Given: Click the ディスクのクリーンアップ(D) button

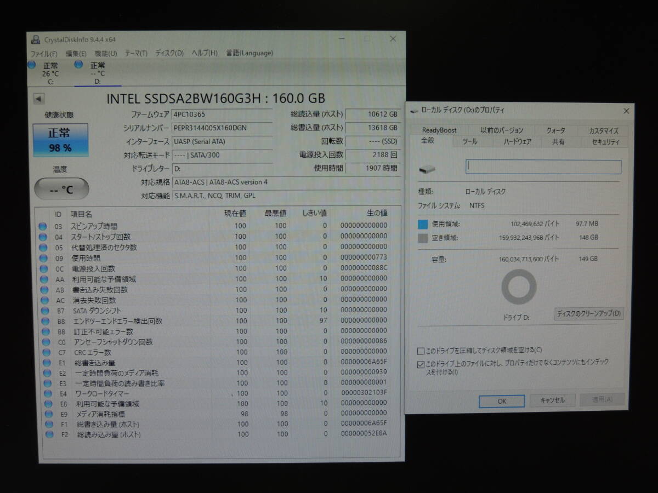Looking at the screenshot, I should point(589,314).
